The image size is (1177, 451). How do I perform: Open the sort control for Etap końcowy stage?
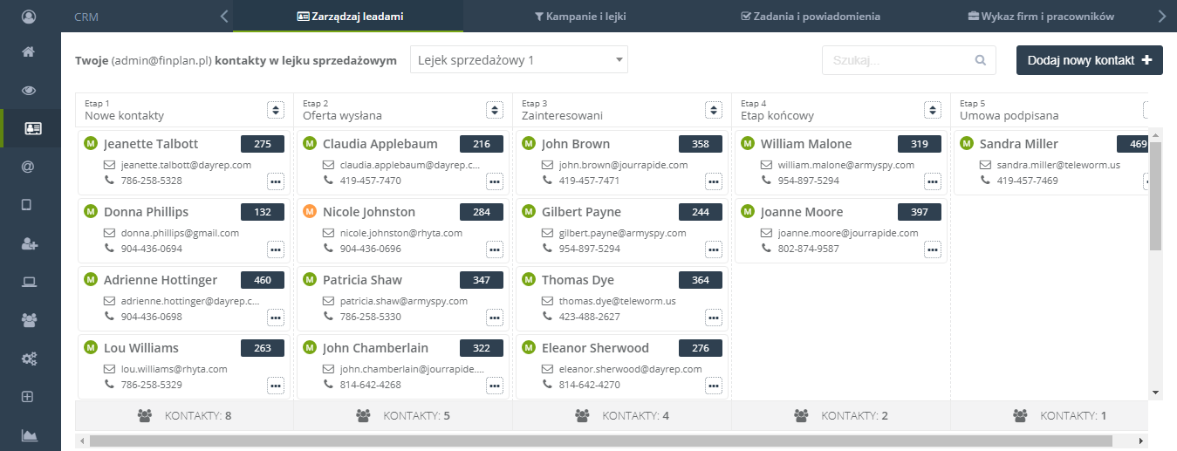point(933,110)
